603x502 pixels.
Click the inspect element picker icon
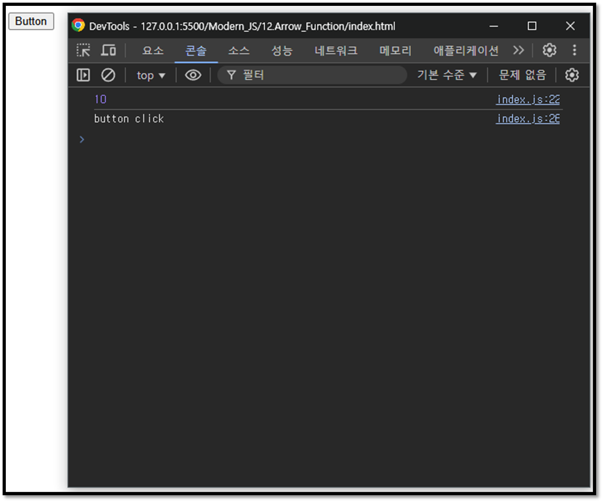(x=84, y=51)
